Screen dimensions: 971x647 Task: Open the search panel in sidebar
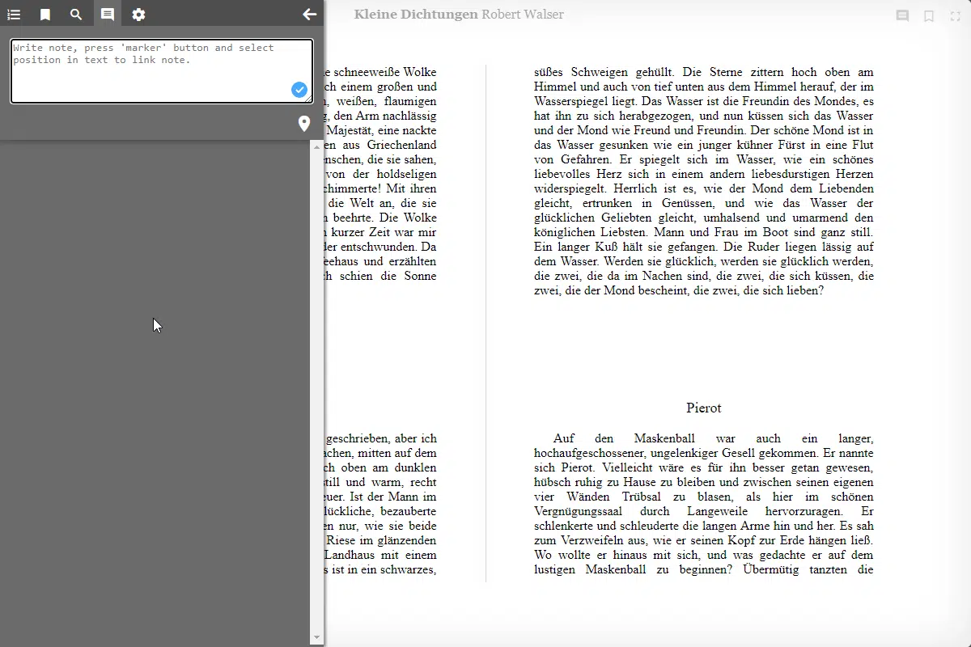point(76,15)
